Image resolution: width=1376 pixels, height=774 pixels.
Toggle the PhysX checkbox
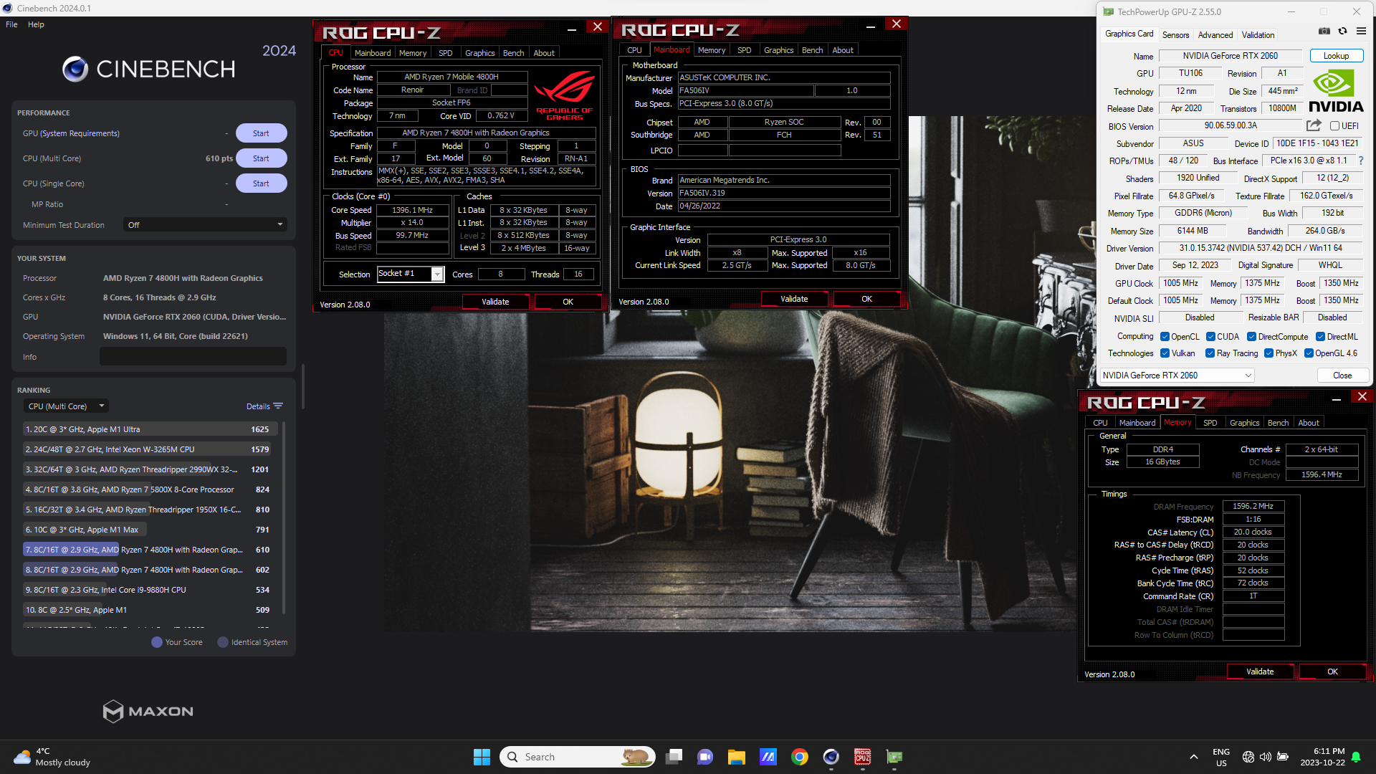1268,353
